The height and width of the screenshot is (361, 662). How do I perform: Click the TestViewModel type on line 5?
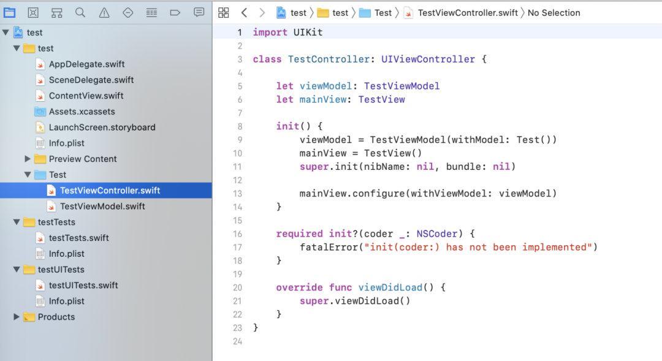[401, 86]
